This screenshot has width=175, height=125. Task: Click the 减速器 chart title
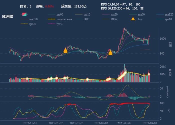[7, 16]
